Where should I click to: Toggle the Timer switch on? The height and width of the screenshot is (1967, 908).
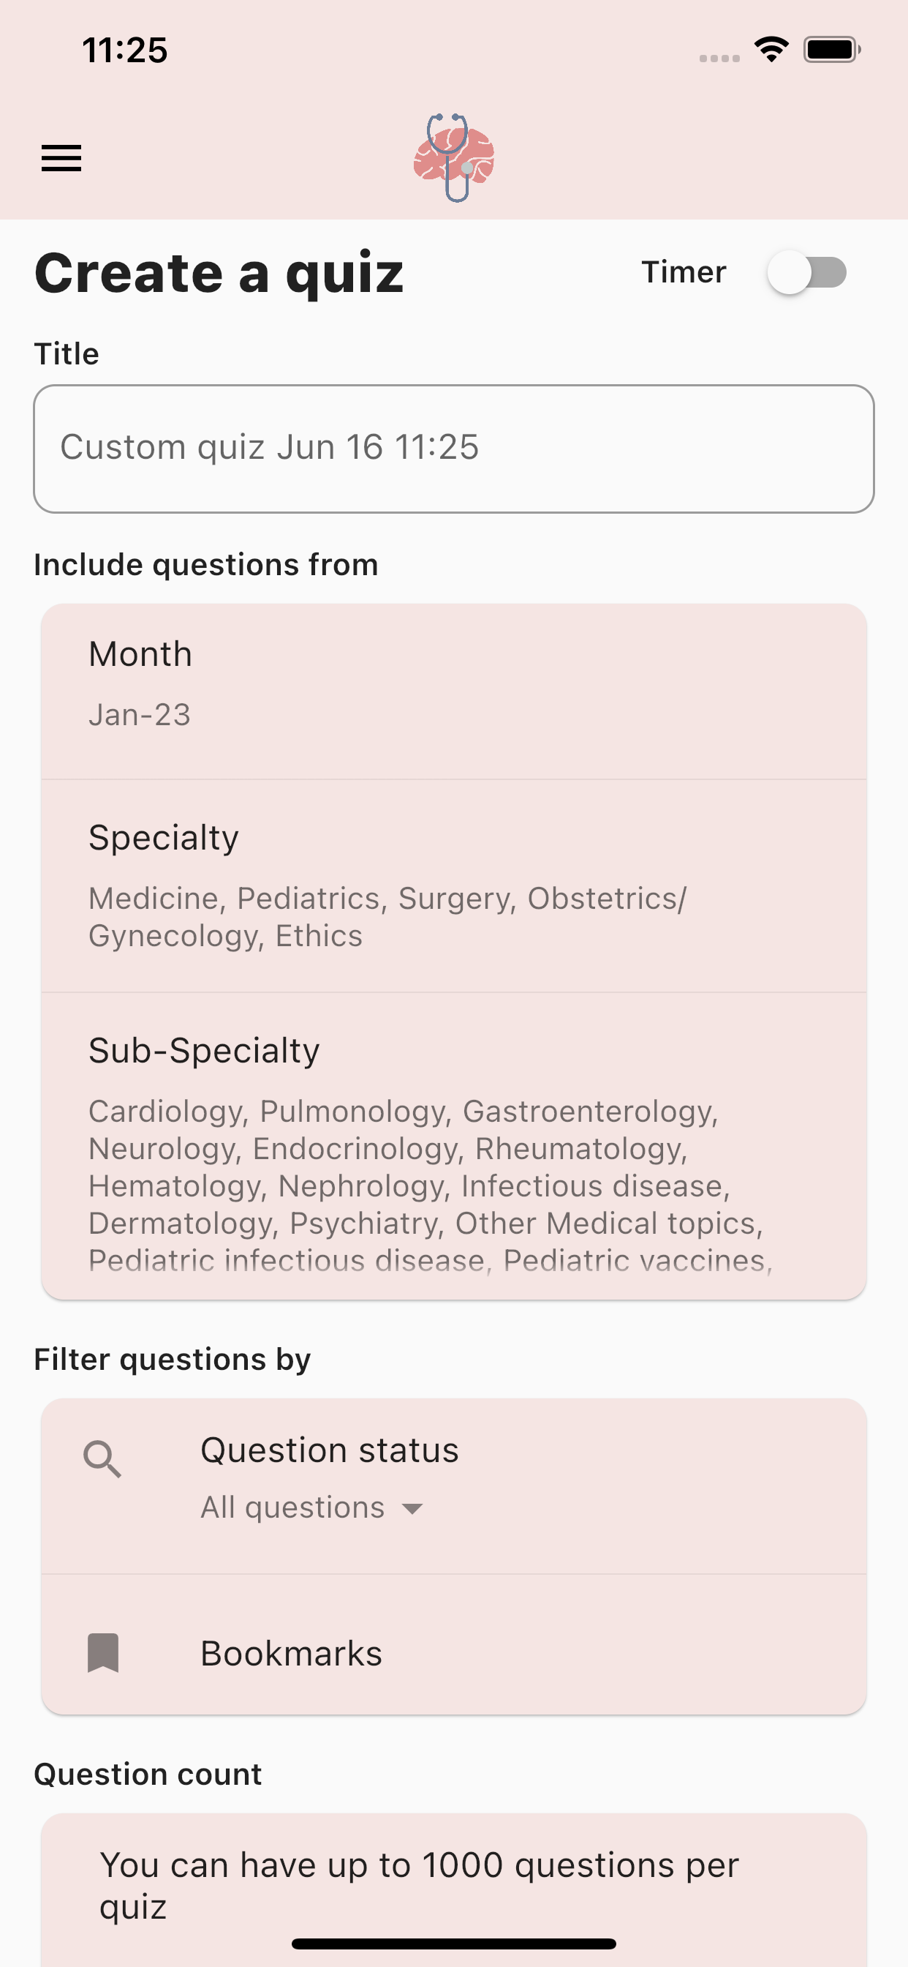coord(807,271)
